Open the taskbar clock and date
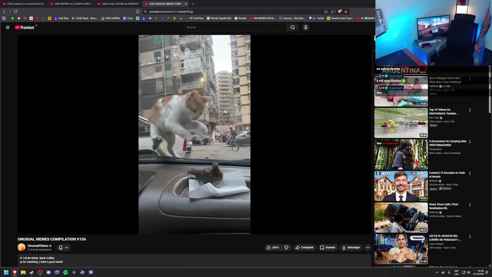The height and width of the screenshot is (277, 492). tap(478, 272)
